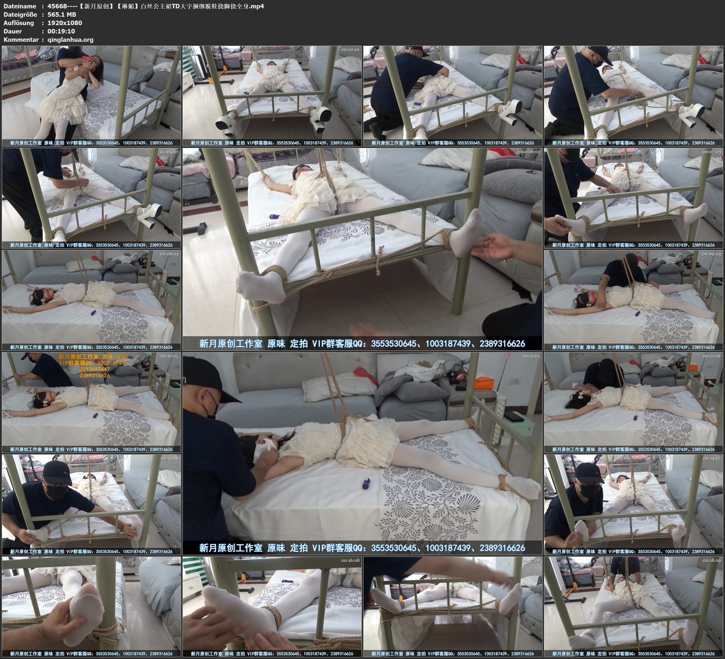Open the frame marked 00:08:04

point(91,300)
